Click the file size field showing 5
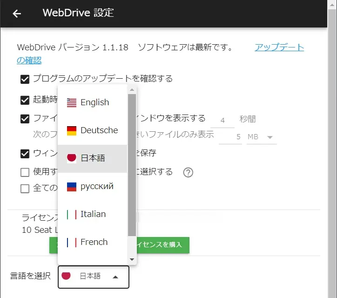This screenshot has width=337, height=298. click(230, 137)
